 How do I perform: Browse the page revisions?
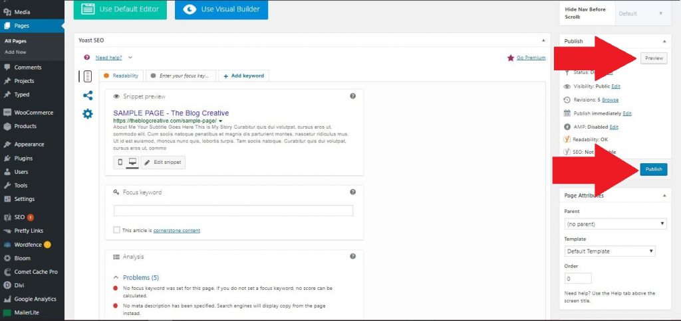[611, 100]
